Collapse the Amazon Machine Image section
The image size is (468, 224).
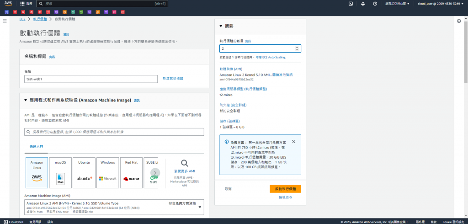pyautogui.click(x=26, y=101)
